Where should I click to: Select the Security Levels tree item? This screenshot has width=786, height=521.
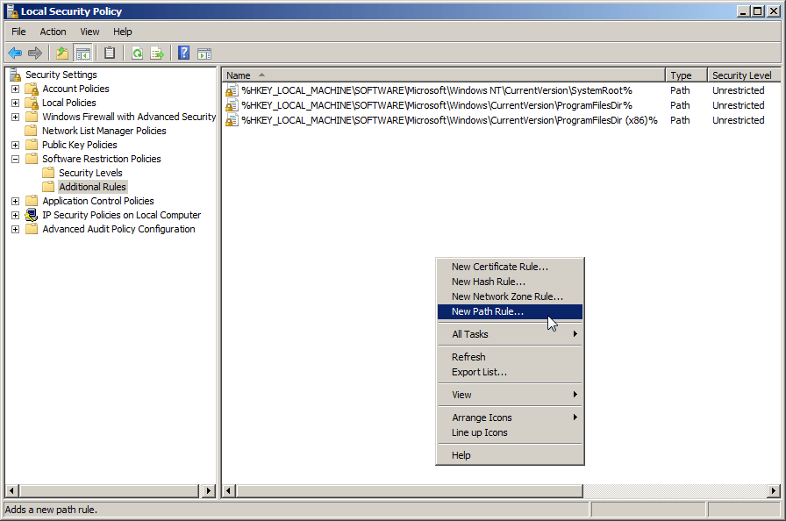point(90,173)
